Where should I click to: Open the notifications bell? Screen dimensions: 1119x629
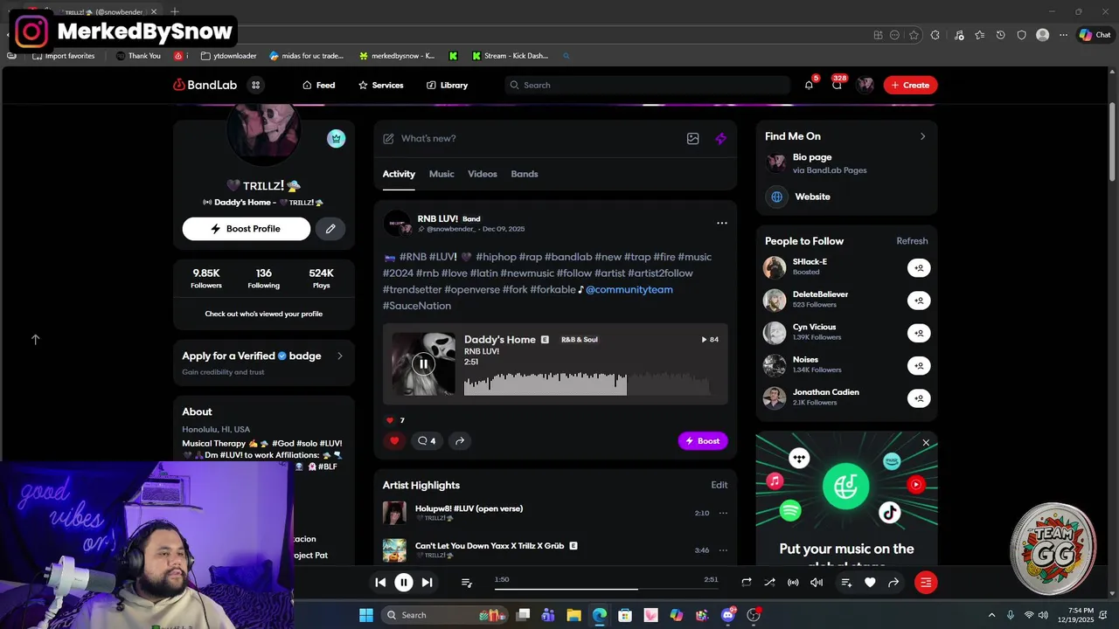809,85
